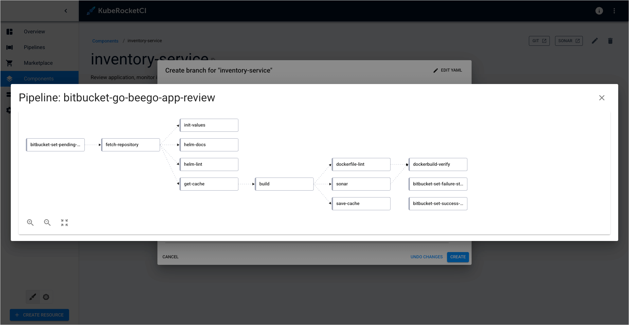The width and height of the screenshot is (629, 325).
Task: Click the sonar task node
Action: pos(361,184)
